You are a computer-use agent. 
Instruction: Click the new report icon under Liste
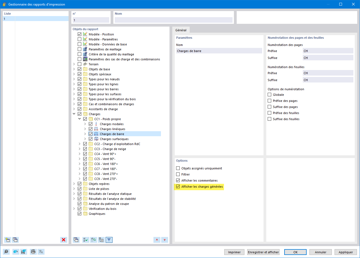click(7, 240)
